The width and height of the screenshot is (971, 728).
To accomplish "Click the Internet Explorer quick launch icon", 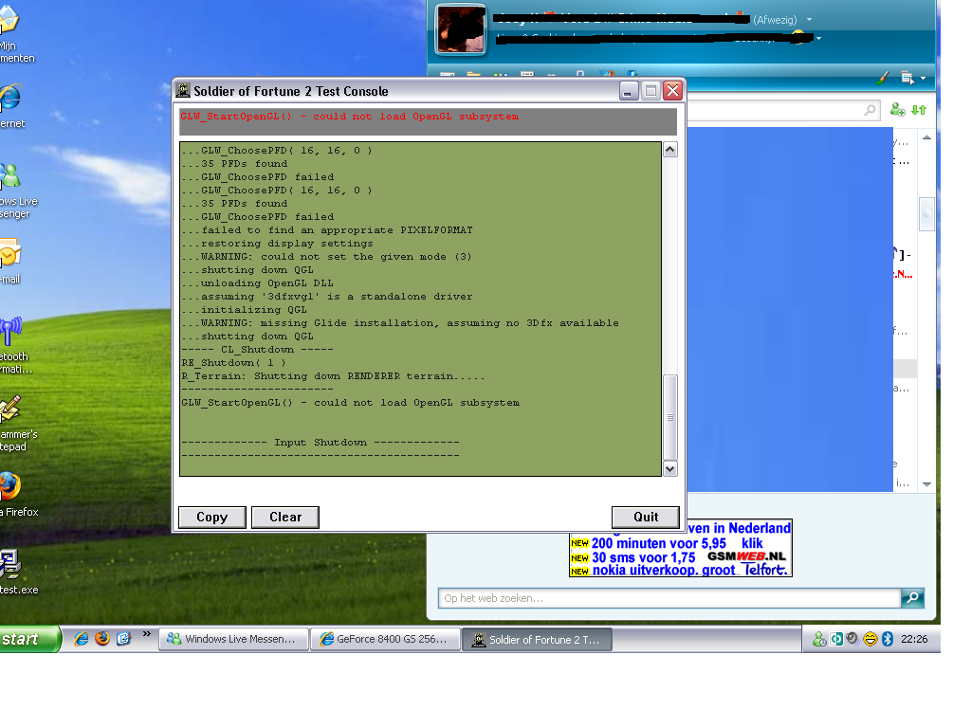I will point(82,639).
